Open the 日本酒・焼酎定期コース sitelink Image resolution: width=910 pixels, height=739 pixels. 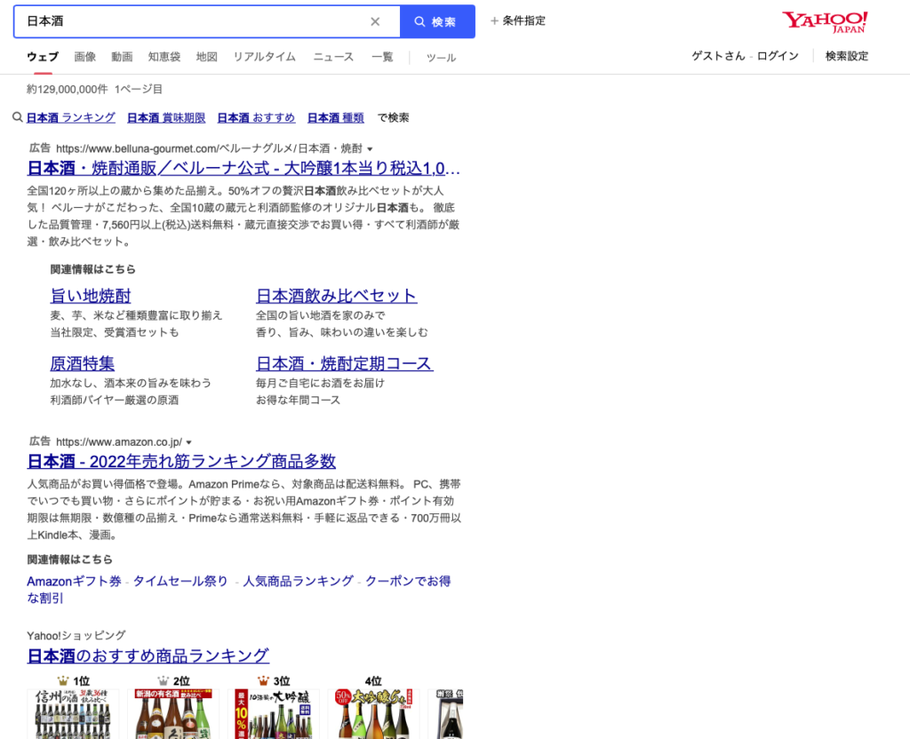coord(345,363)
